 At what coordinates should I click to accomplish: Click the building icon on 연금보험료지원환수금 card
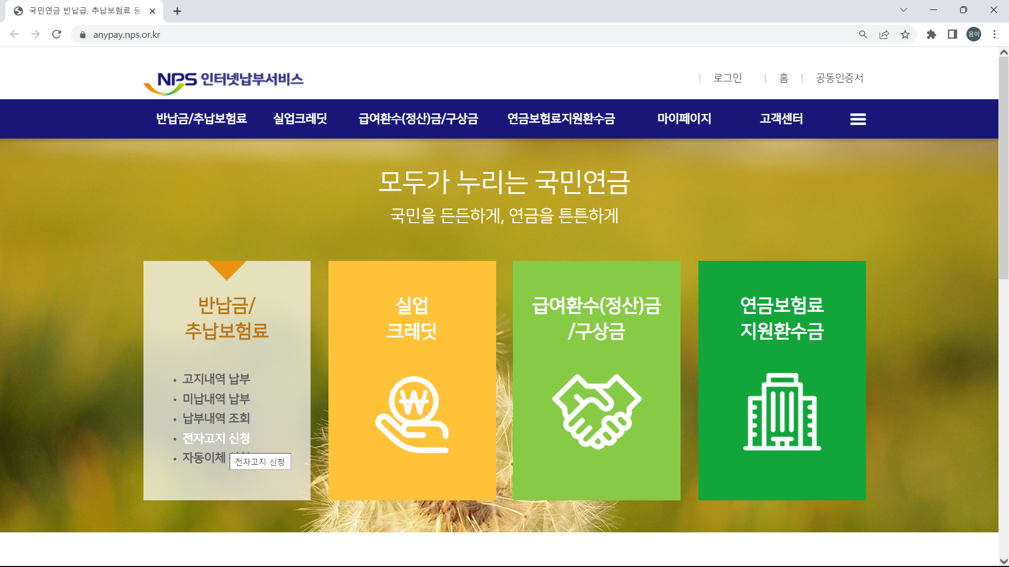[781, 412]
